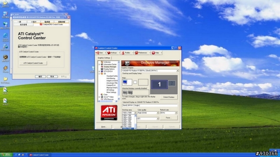Click the Defaults button
Image resolution: width=280 pixels, height=157 pixels.
coord(172,127)
